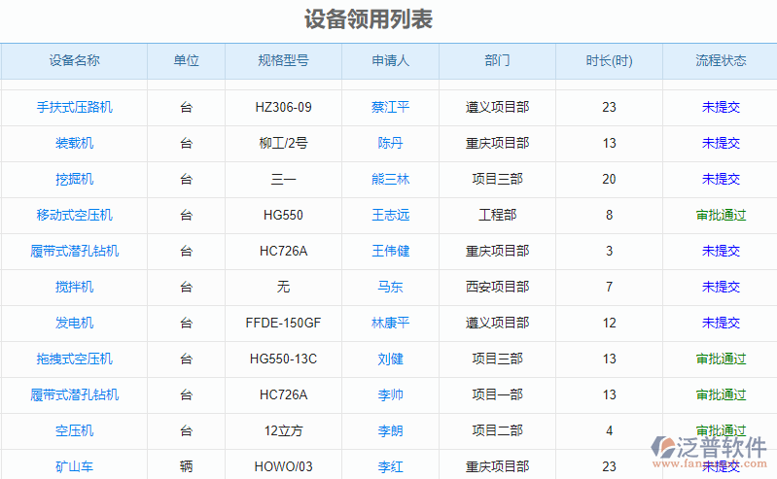777x479 pixels.
Task: Select the HZ306-09 model cell
Action: pos(283,107)
